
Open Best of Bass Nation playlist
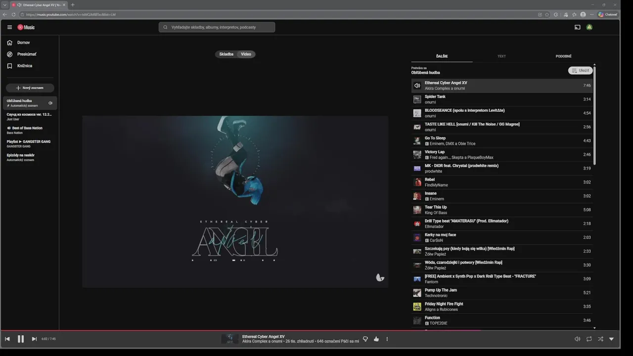coord(30,130)
